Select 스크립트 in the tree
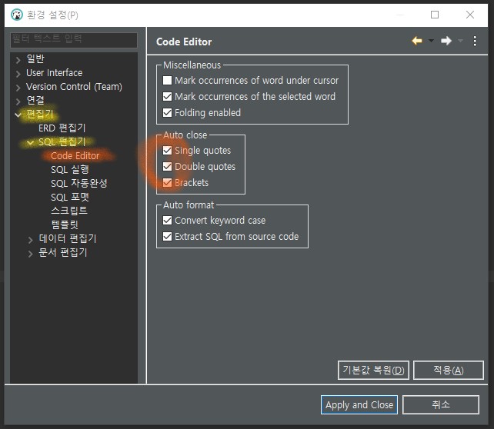Viewport: 494px width, 429px height. coord(69,211)
